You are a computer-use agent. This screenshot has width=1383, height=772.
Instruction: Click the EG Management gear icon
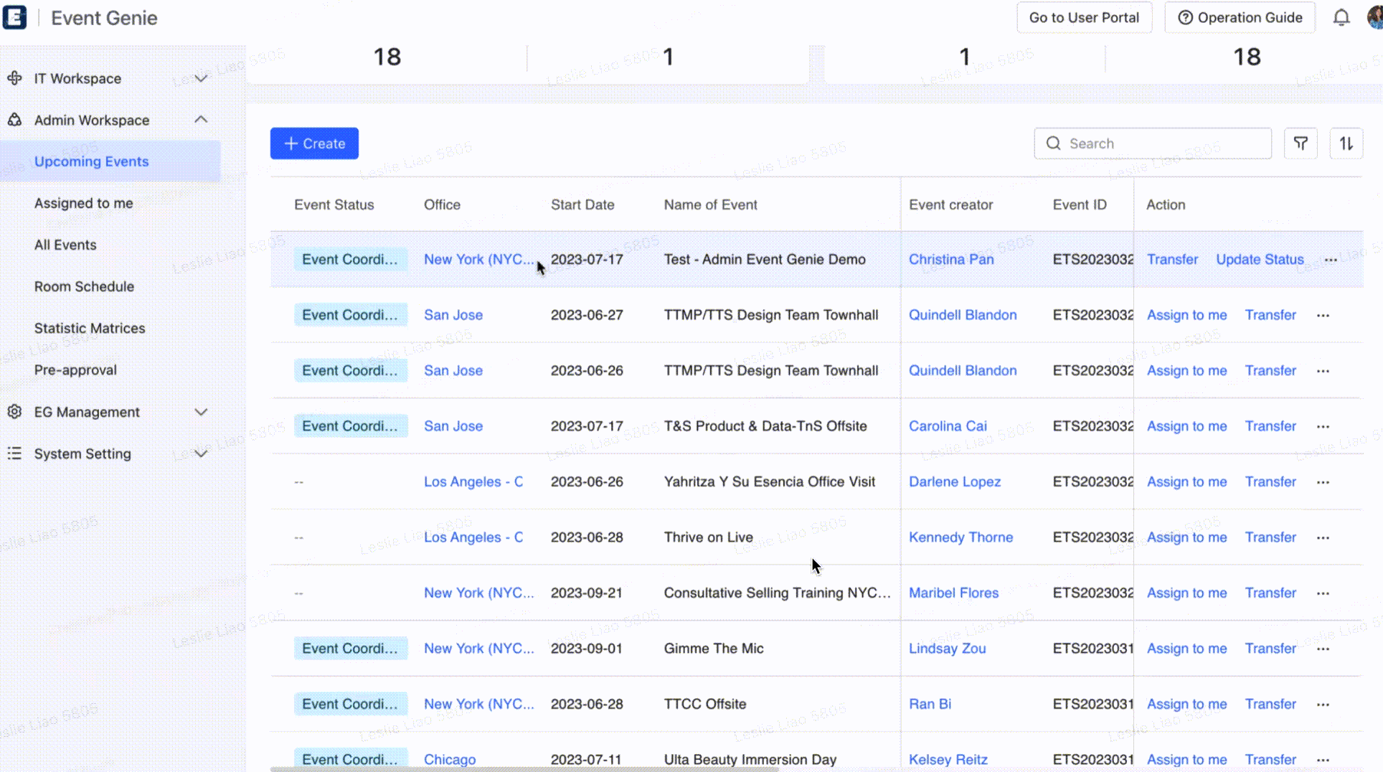click(14, 412)
